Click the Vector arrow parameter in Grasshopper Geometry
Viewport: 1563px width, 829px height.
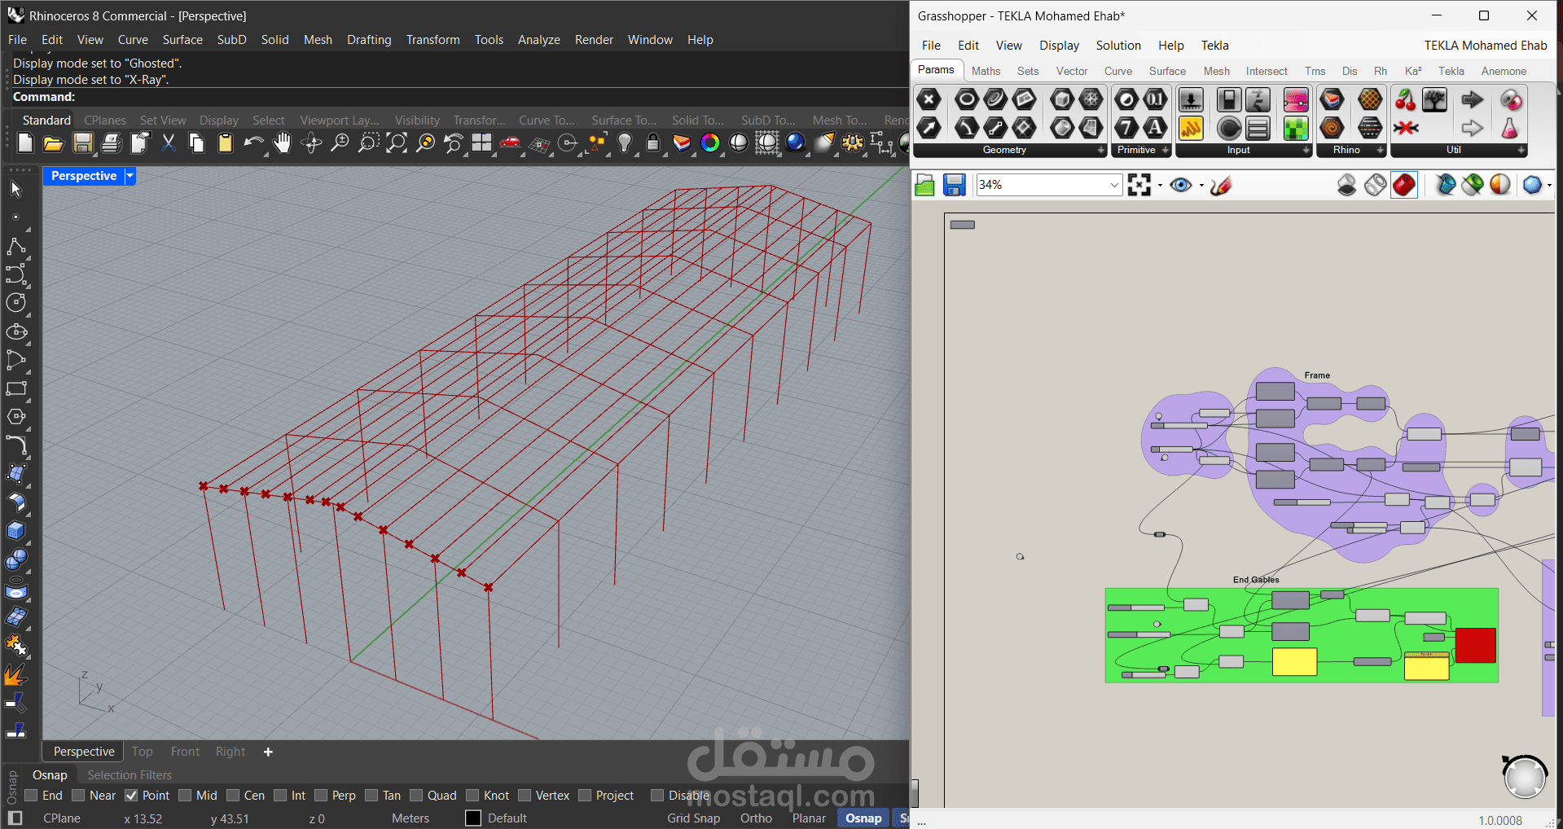[929, 128]
